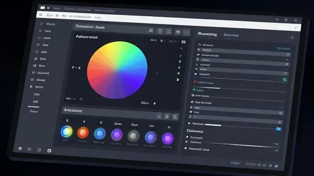This screenshot has height=176, width=314.
Task: Click the blue button at the lower slider's end
Action: pyautogui.click(x=278, y=129)
